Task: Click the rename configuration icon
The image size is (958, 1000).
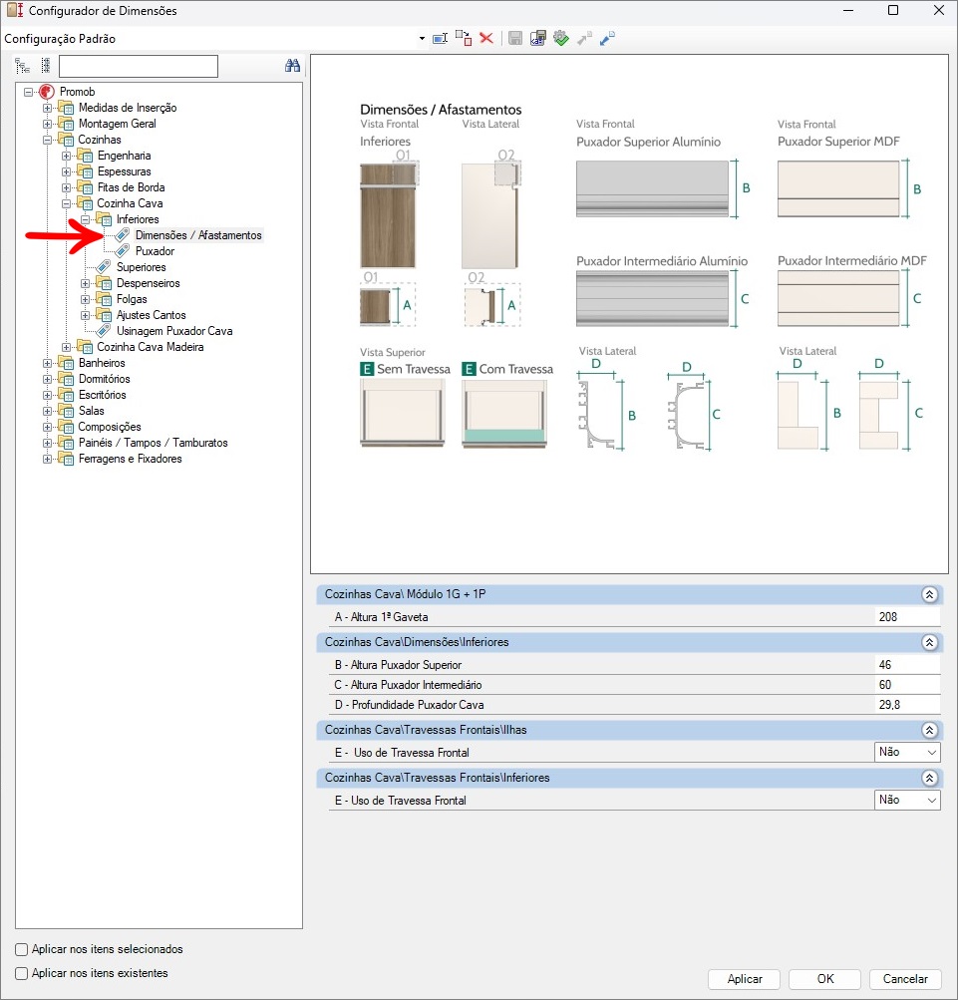Action: point(440,38)
